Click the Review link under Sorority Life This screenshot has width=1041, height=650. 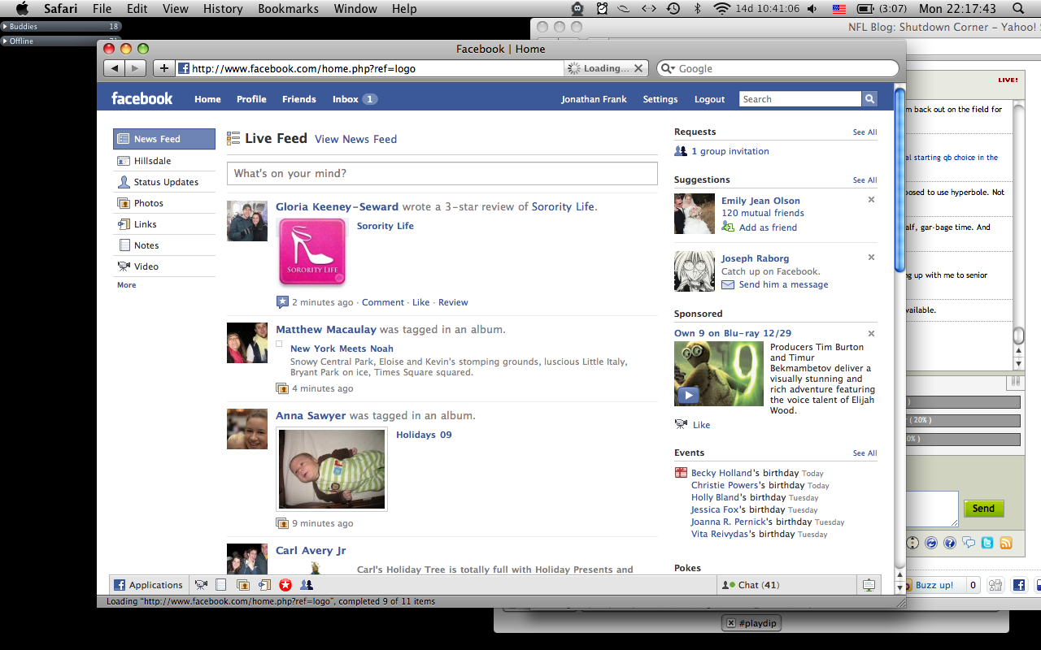(453, 302)
